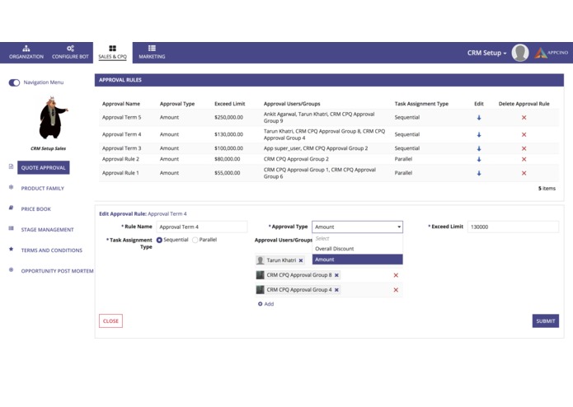
Task: Remove Tarun Khatri chip with small x
Action: pos(301,260)
